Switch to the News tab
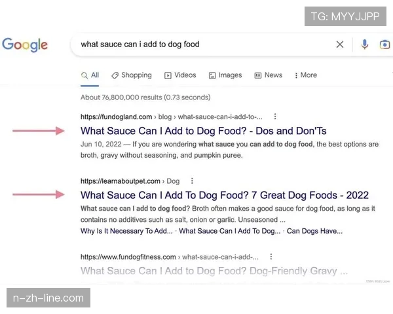The height and width of the screenshot is (314, 393). [268, 75]
